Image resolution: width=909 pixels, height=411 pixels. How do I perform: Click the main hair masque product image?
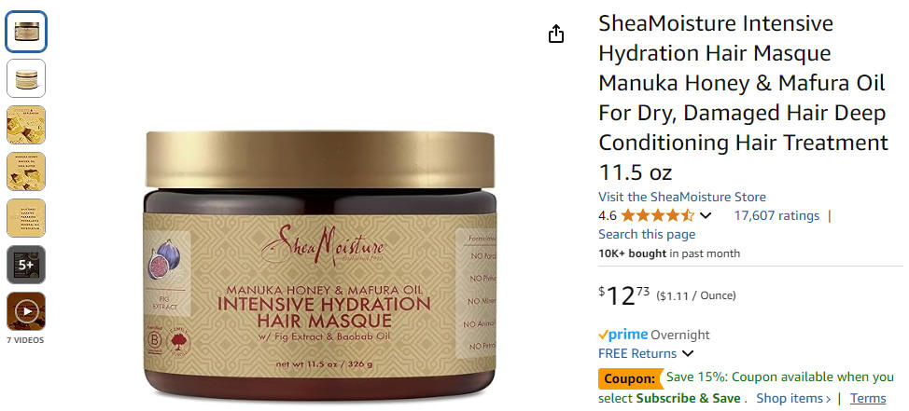(321, 267)
